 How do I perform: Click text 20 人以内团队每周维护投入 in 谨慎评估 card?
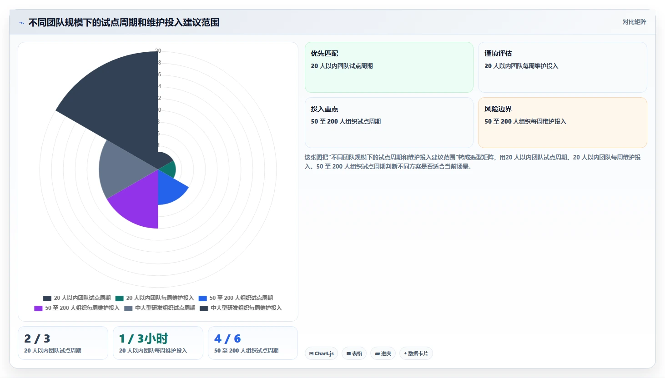pyautogui.click(x=521, y=66)
